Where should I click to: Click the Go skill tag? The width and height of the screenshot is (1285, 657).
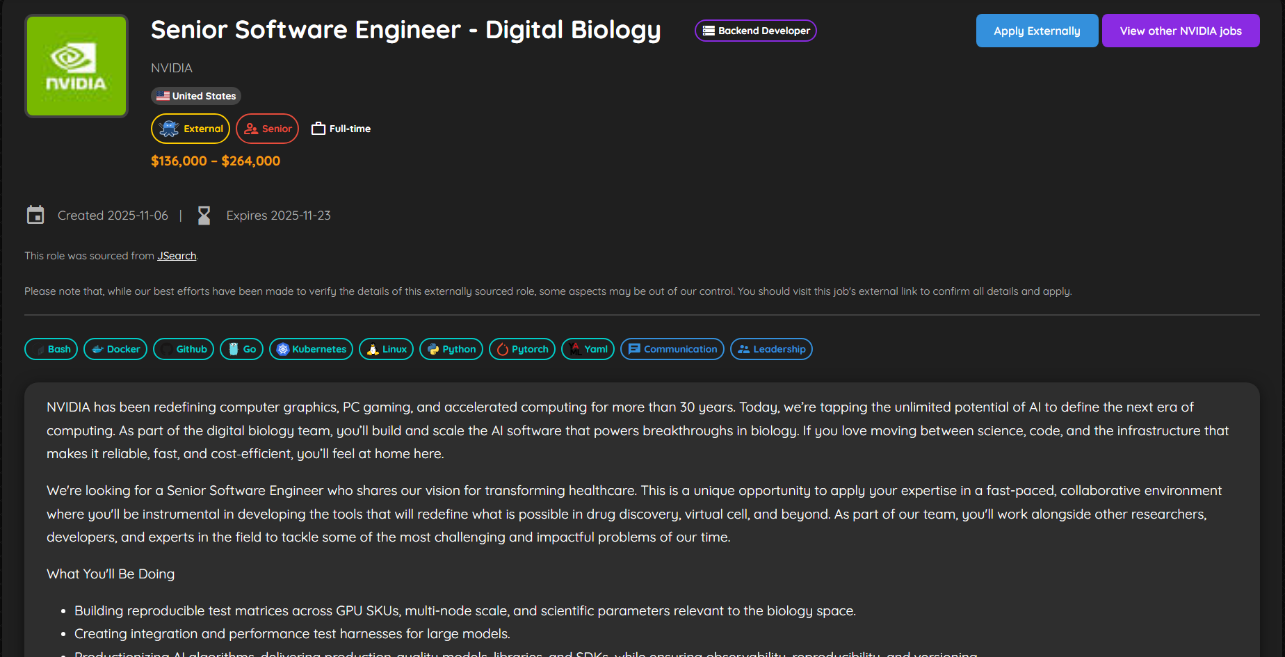[x=241, y=349]
